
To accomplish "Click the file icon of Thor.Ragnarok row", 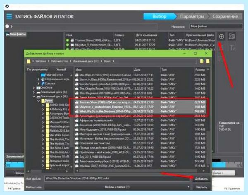I will [x=77, y=93].
